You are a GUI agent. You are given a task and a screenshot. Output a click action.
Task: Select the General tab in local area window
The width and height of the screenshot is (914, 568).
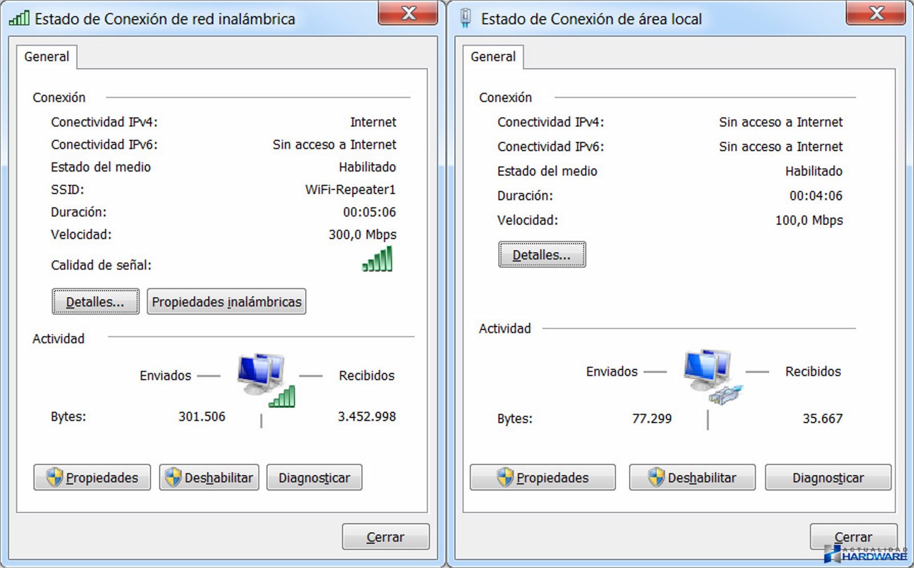[x=493, y=57]
